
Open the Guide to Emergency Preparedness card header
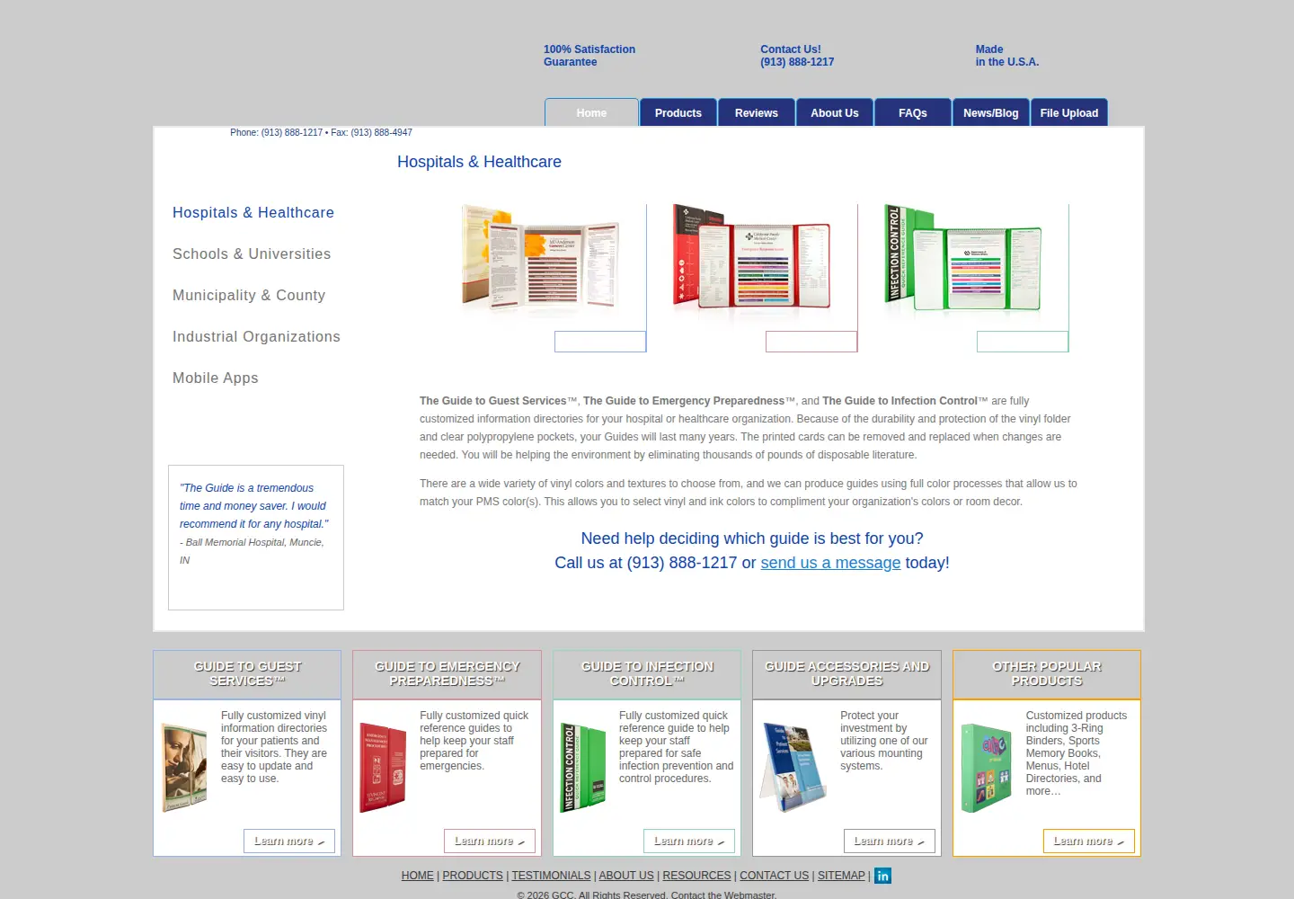[448, 674]
